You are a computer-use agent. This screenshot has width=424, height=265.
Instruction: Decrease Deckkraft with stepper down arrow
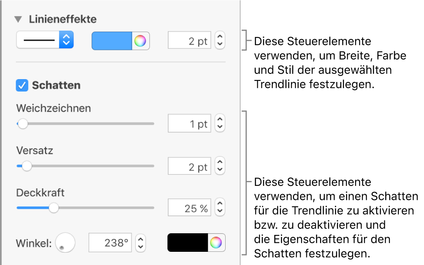click(220, 212)
